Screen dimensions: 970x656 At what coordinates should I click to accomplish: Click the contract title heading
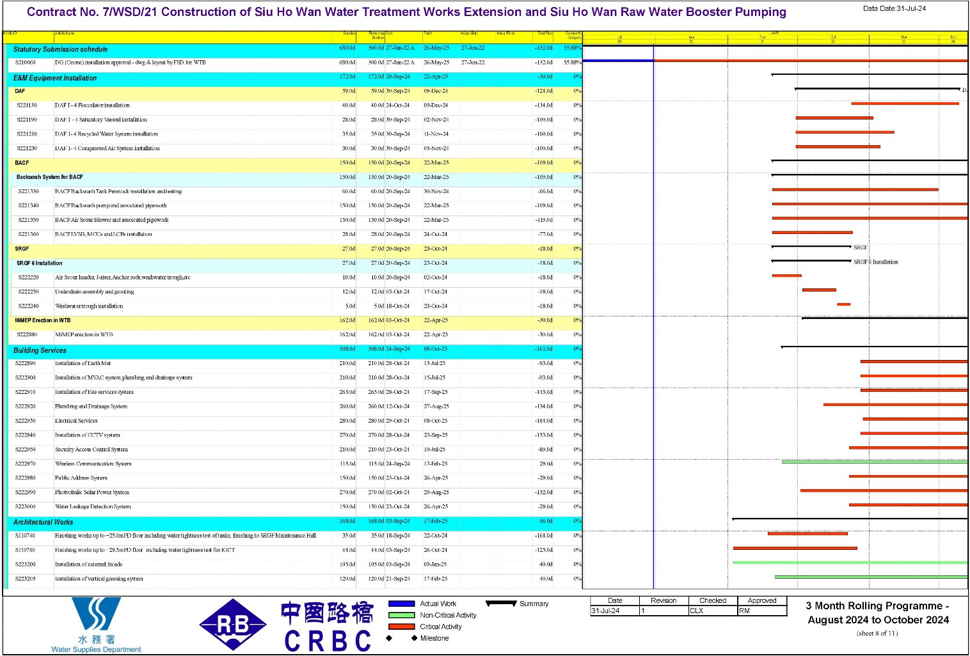(x=406, y=12)
